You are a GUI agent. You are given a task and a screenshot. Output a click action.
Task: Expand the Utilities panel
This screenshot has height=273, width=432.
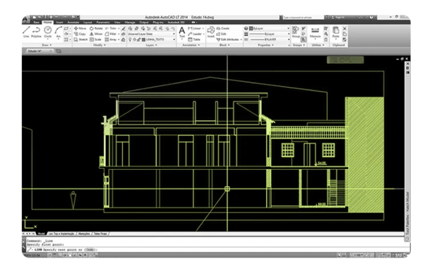[318, 45]
